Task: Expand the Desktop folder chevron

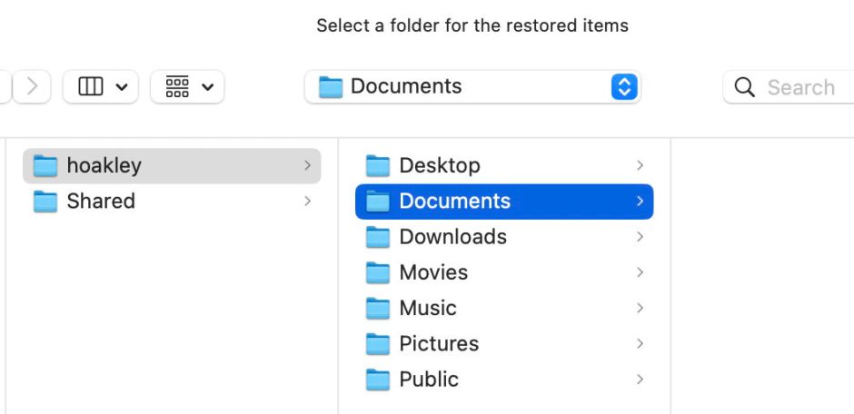Action: pos(640,165)
